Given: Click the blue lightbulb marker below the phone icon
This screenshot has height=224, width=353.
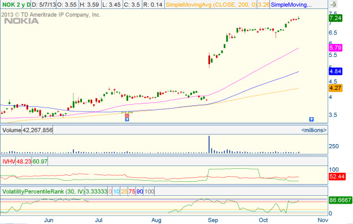Looking at the screenshot, I should 127,119.
